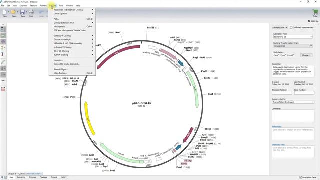Click the show enzymes side toolbar icon
The width and height of the screenshot is (320, 180).
3,29
